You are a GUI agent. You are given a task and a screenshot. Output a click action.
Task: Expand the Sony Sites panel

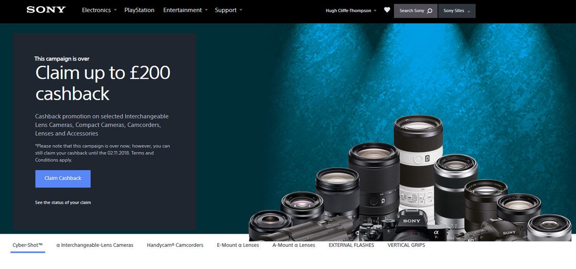(x=456, y=11)
